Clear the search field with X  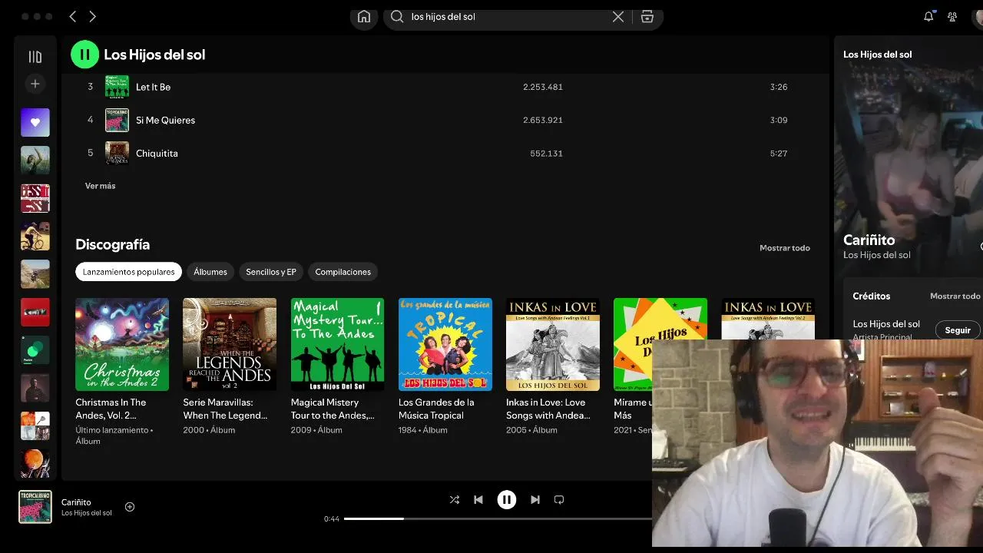[618, 17]
